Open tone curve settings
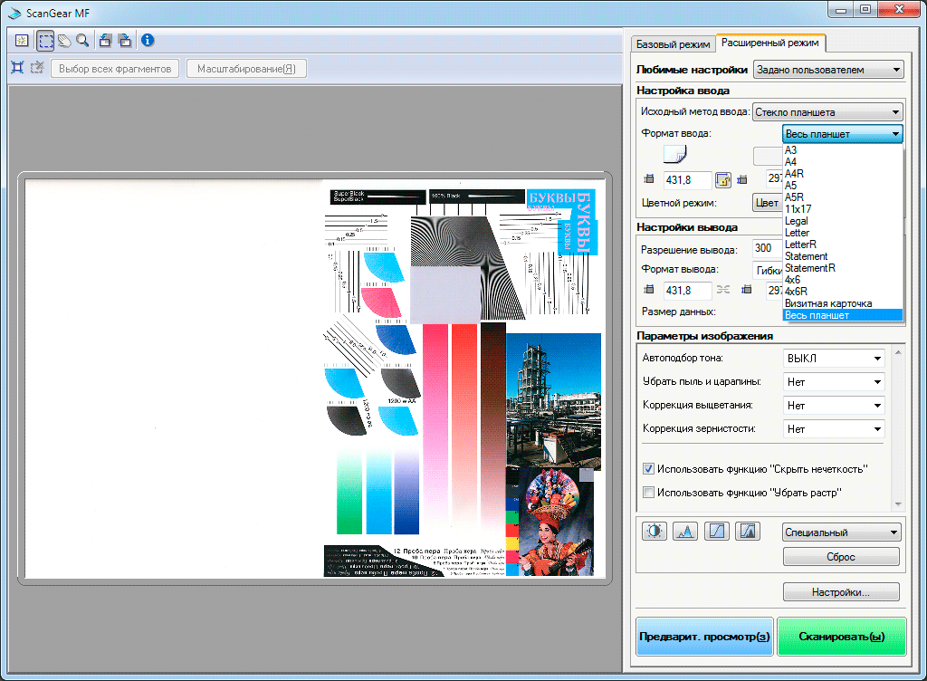The width and height of the screenshot is (927, 681). coord(716,532)
